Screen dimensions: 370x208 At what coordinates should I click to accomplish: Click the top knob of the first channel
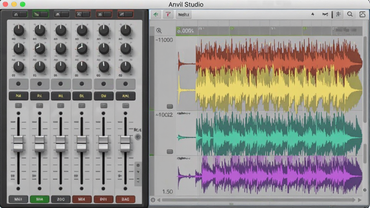click(19, 30)
